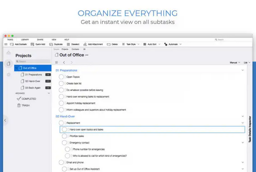
Task: Check off Appoint holiday replacement
Action: coord(61,103)
